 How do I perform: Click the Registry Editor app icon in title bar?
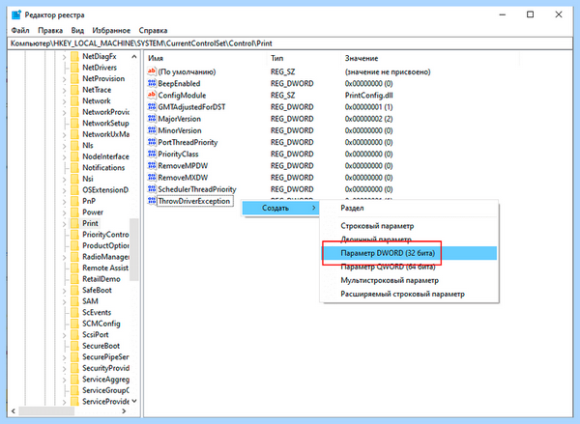(15, 14)
